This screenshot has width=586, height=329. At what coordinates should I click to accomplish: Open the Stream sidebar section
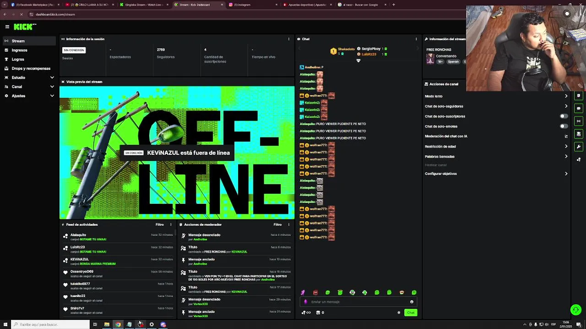tap(28, 41)
